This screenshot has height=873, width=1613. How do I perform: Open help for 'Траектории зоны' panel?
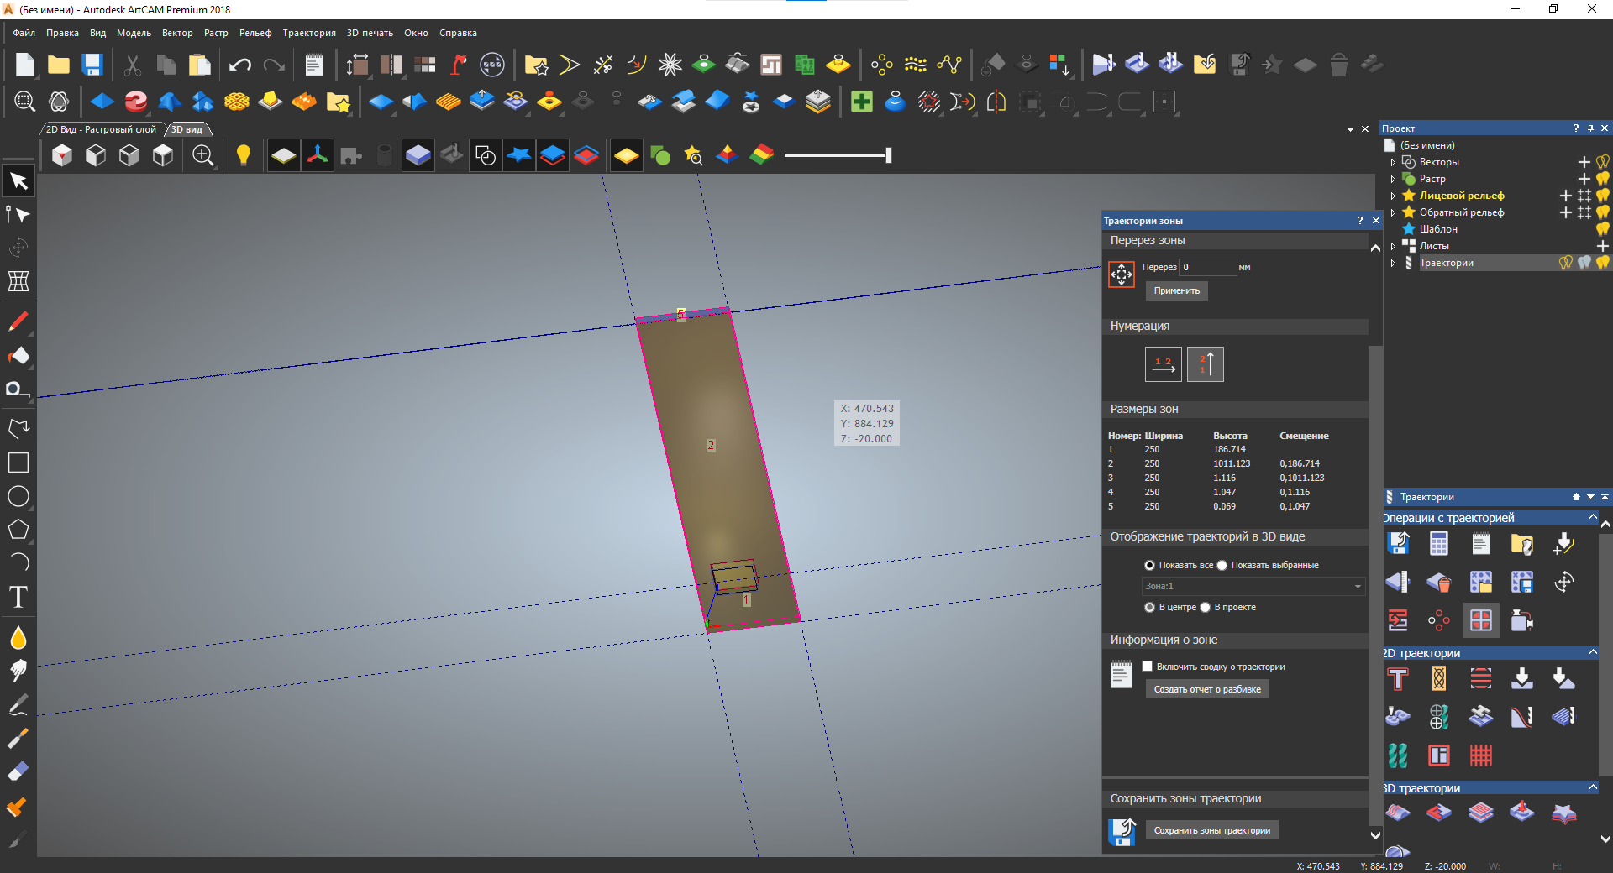[1360, 221]
